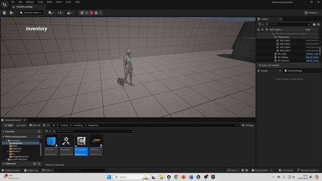The height and width of the screenshot is (181, 322).
Task: Open the content browse icon beside save
Action: 12,13
